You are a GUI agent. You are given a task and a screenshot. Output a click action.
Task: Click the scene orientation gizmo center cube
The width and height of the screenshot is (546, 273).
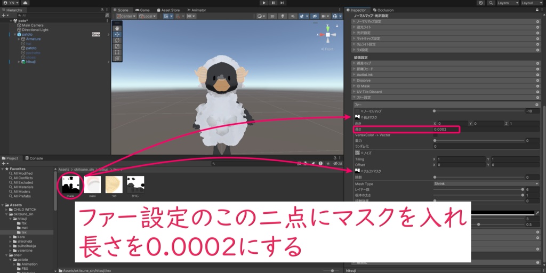(328, 35)
